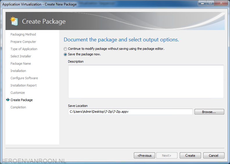Jump to the Select Installer step
Screen dimensions: 230x164
tap(21, 56)
